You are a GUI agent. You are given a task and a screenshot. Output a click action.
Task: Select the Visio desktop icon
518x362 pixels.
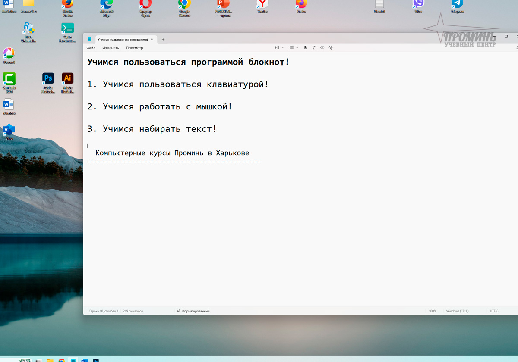point(9,130)
